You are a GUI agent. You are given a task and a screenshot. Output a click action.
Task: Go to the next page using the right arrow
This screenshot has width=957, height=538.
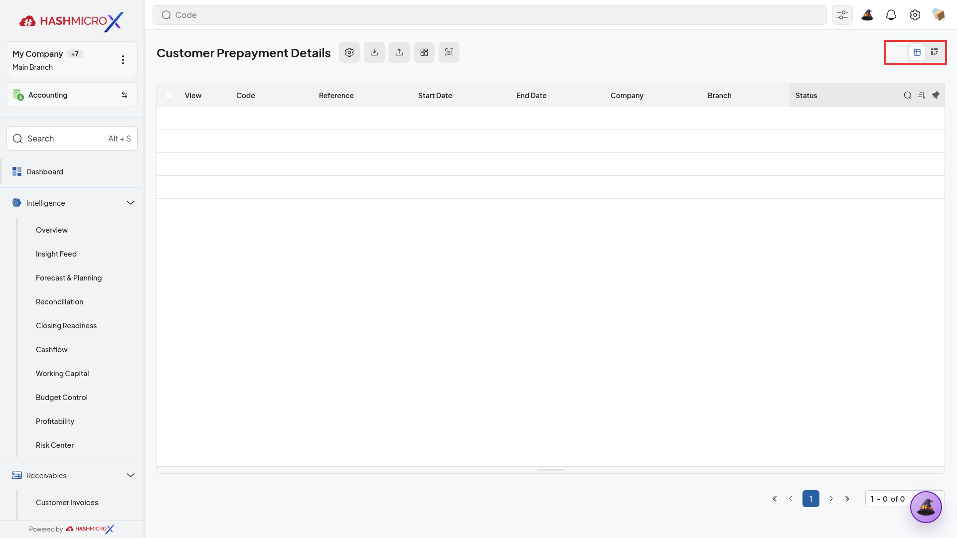point(831,499)
